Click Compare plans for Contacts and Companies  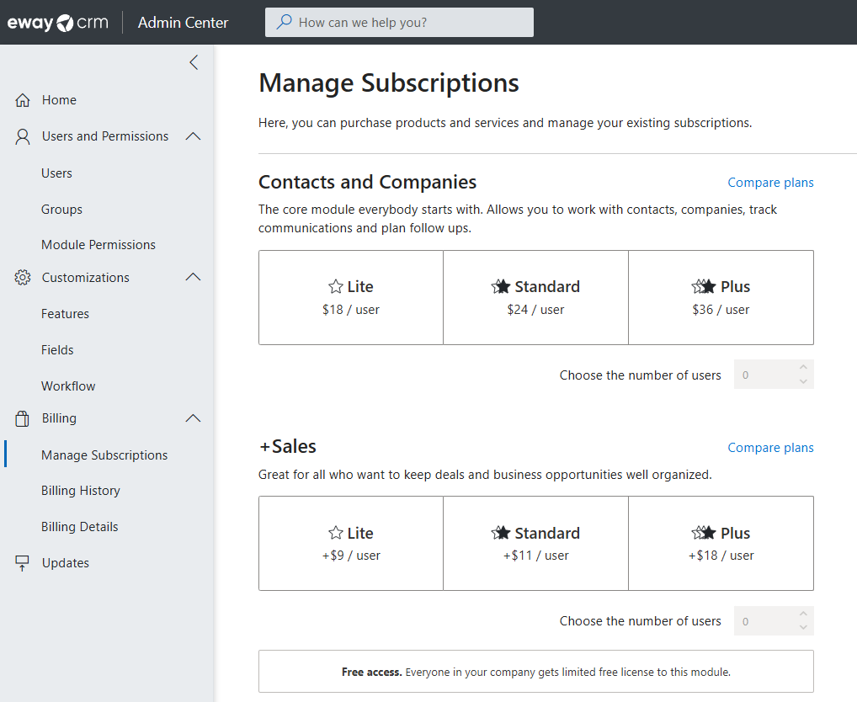click(770, 183)
